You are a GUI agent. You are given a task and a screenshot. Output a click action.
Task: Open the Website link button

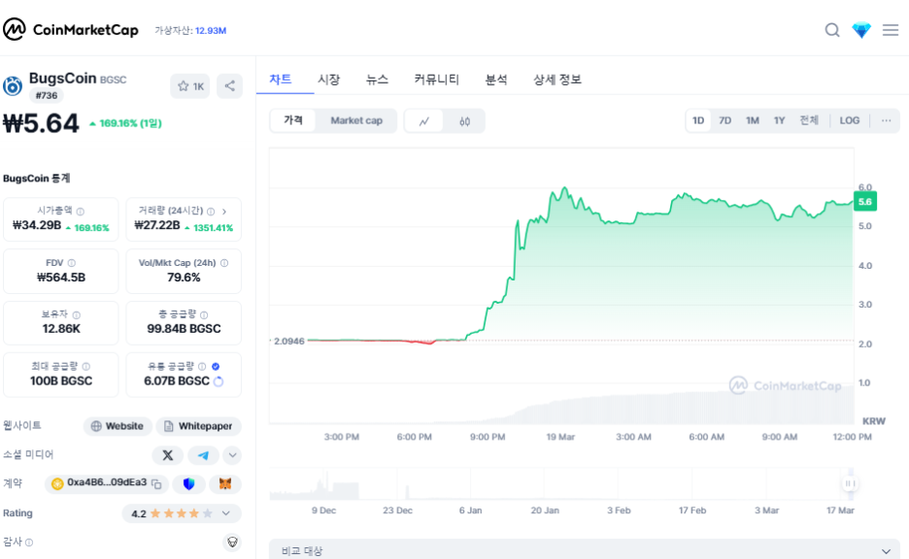point(118,426)
